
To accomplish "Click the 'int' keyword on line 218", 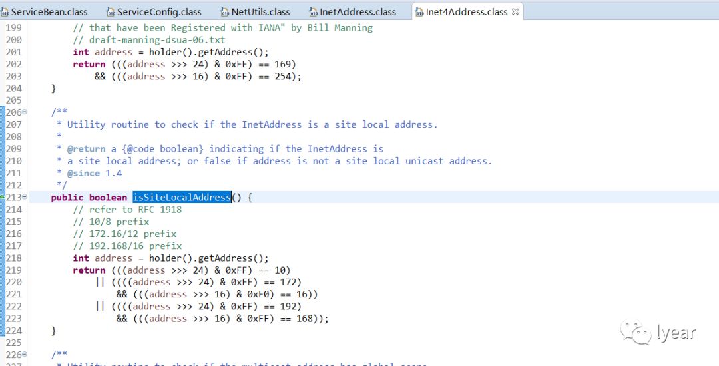I will 81,258.
